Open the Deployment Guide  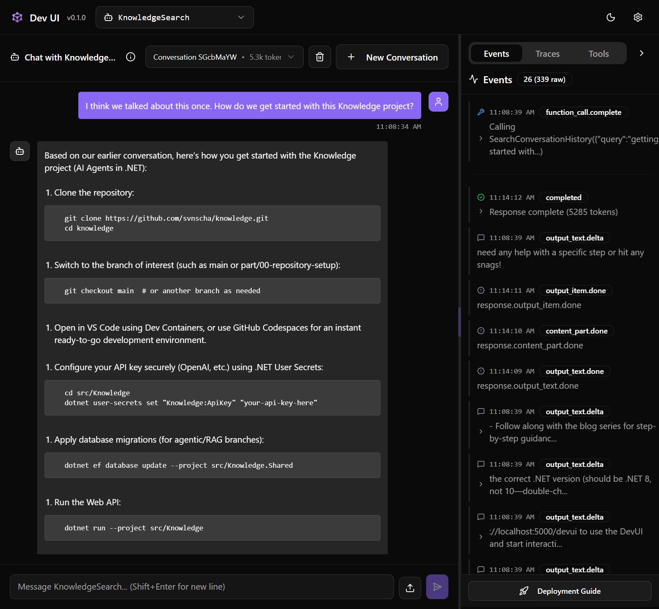[x=559, y=591]
